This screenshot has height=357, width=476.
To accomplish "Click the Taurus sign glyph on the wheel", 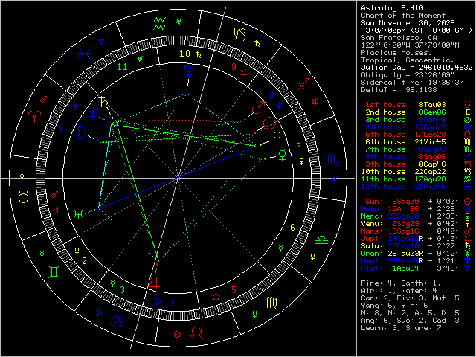I will [24, 196].
